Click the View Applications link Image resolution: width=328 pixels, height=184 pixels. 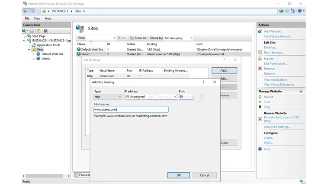point(276,79)
